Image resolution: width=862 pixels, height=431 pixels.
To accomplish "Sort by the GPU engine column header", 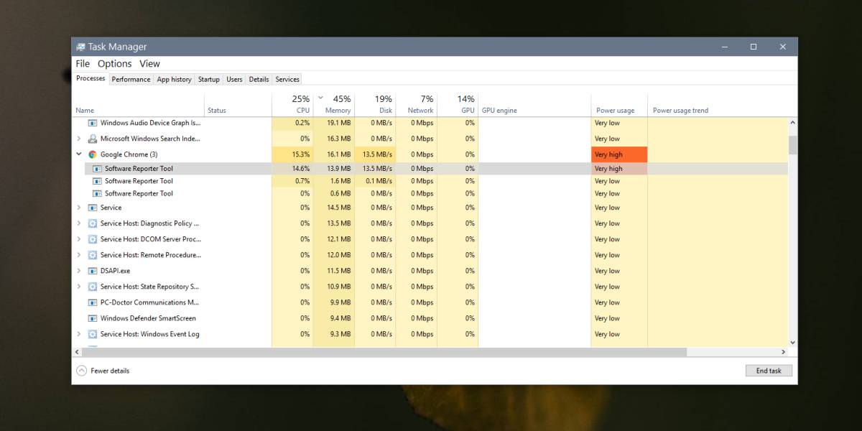I will [x=534, y=104].
